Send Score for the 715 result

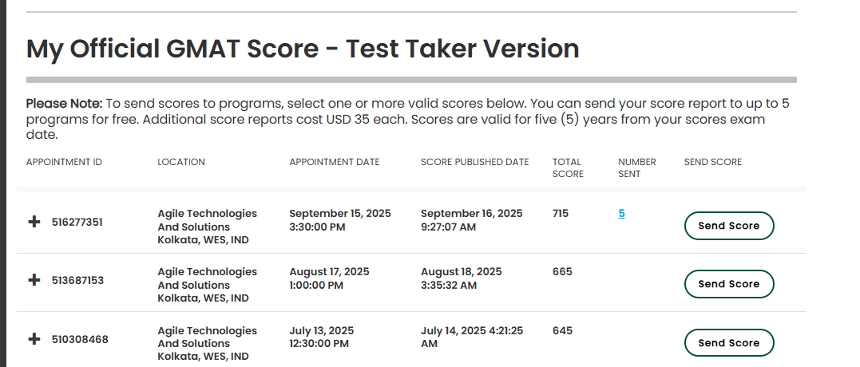(728, 226)
